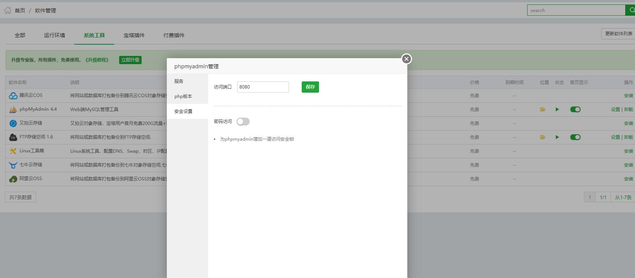
Task: Click 设置 link for phpMyAdmin row
Action: (615, 110)
